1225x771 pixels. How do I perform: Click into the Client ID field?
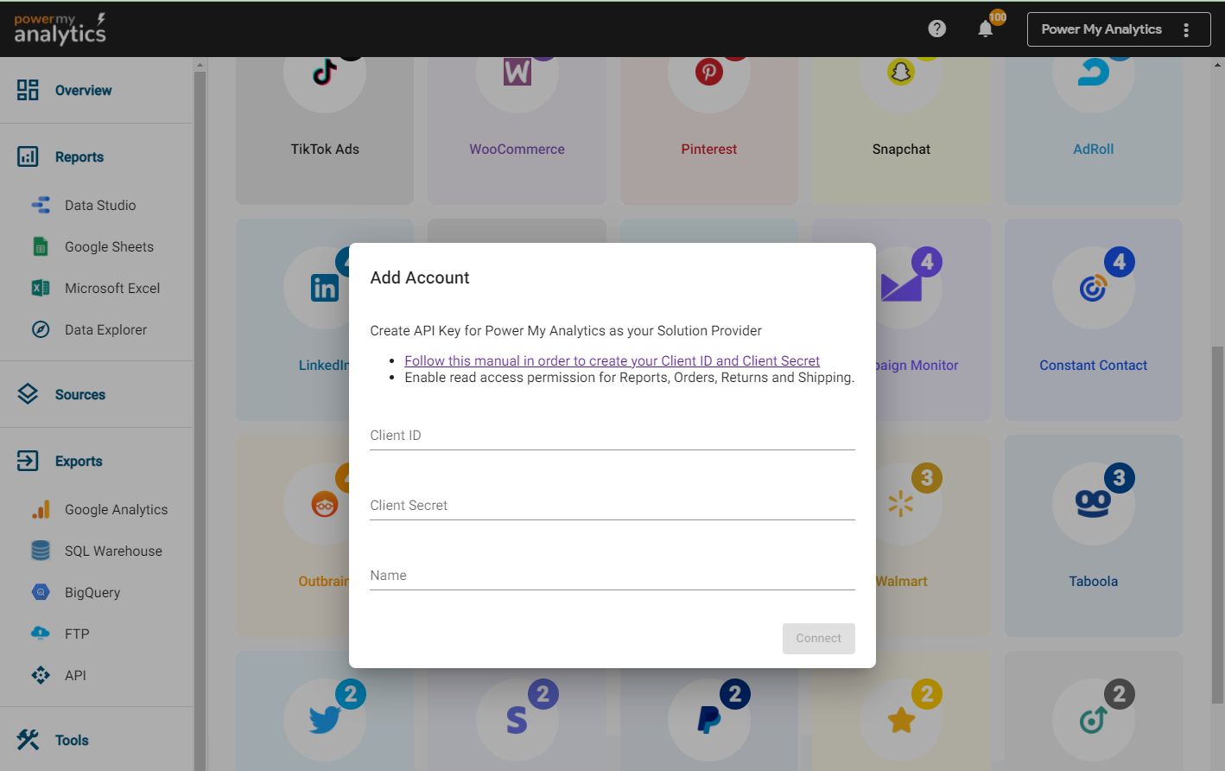tap(612, 436)
